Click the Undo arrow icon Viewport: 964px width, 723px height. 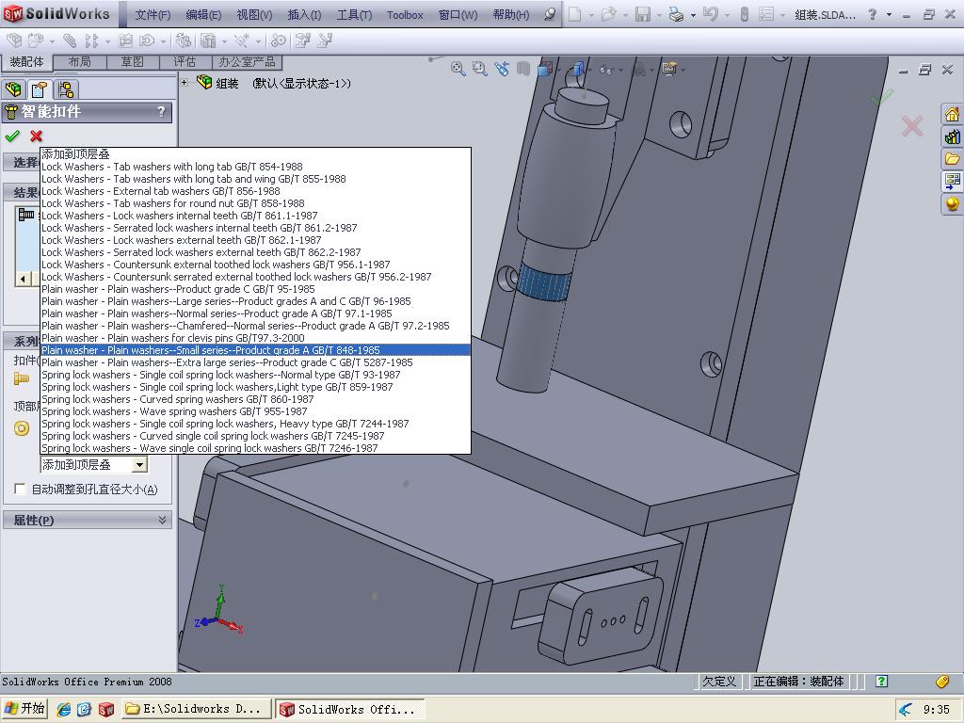coord(710,14)
